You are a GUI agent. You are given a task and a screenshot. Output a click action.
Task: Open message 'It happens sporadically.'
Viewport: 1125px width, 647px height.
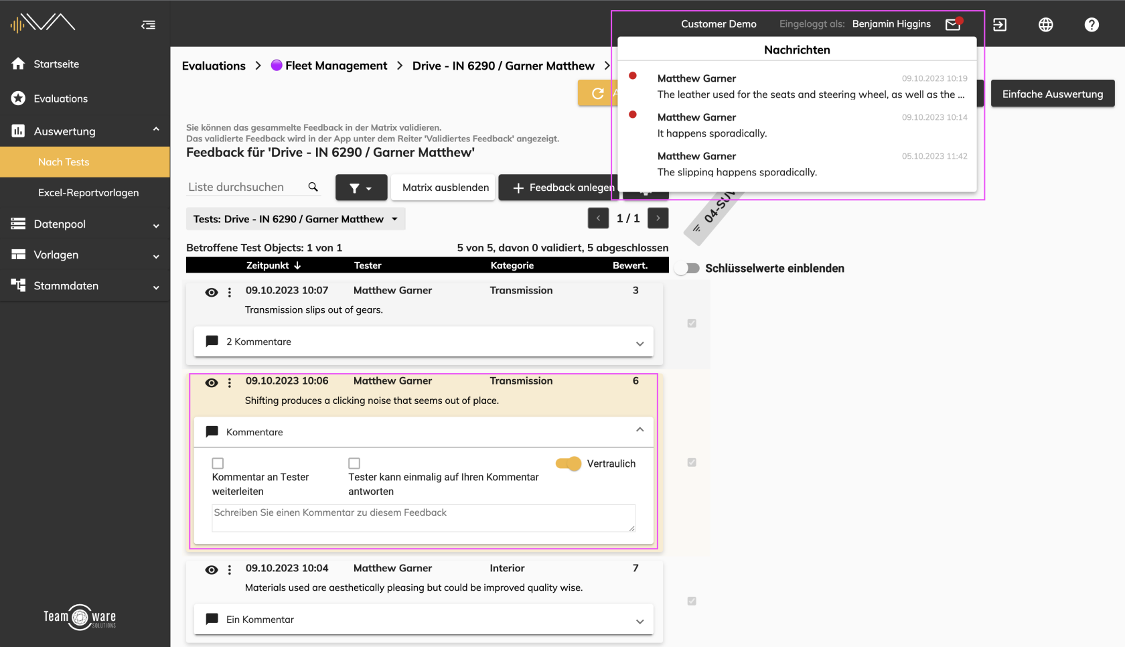[797, 125]
